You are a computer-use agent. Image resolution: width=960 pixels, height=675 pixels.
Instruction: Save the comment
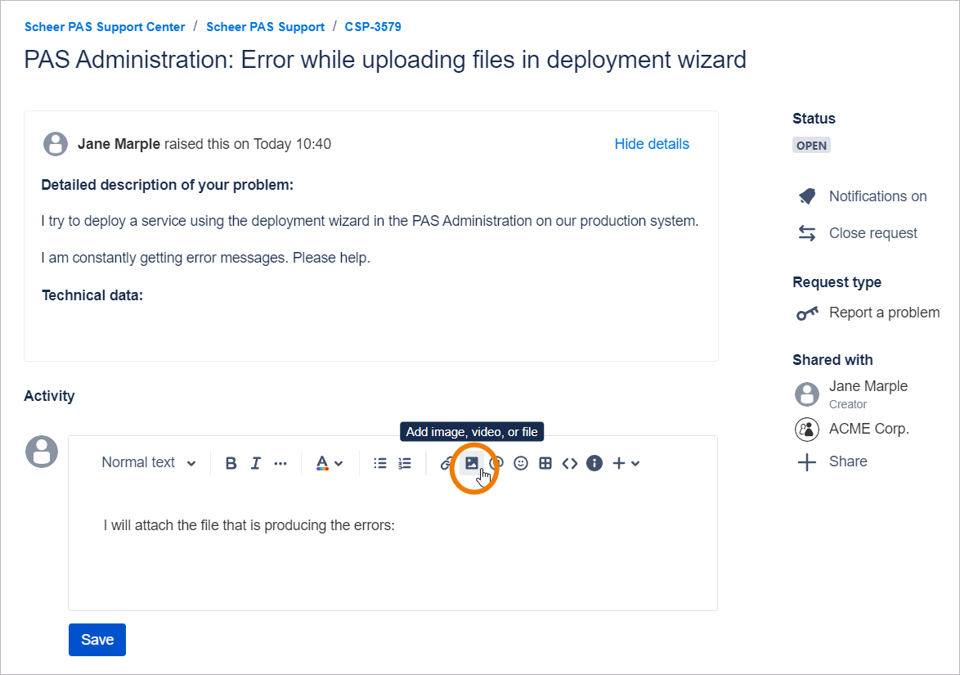[x=97, y=640]
